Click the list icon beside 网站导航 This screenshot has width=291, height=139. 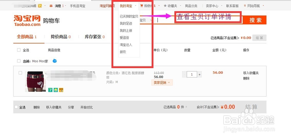pos(245,6)
